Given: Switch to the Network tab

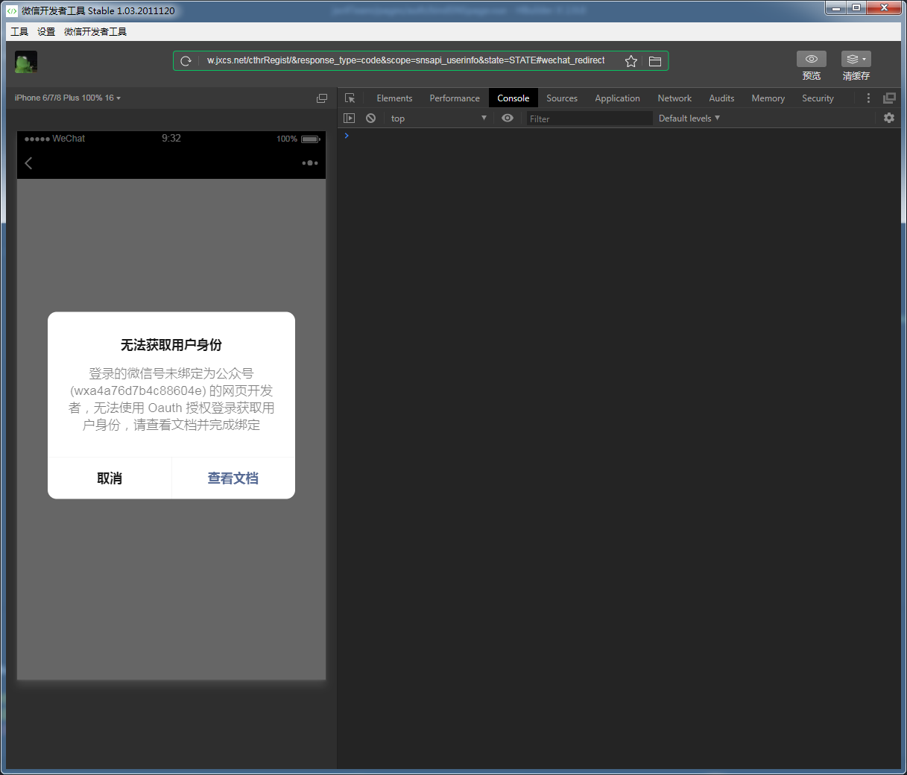Looking at the screenshot, I should 674,98.
